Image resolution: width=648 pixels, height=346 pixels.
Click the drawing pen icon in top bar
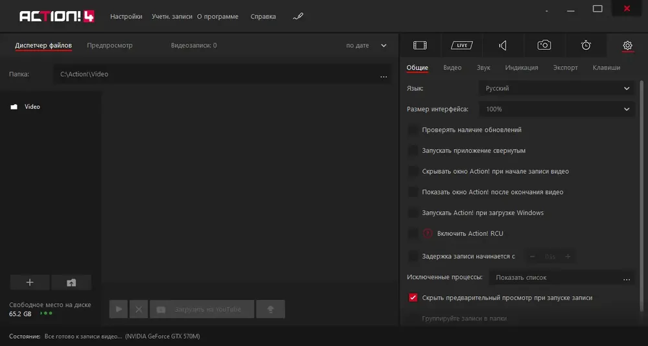pos(298,17)
